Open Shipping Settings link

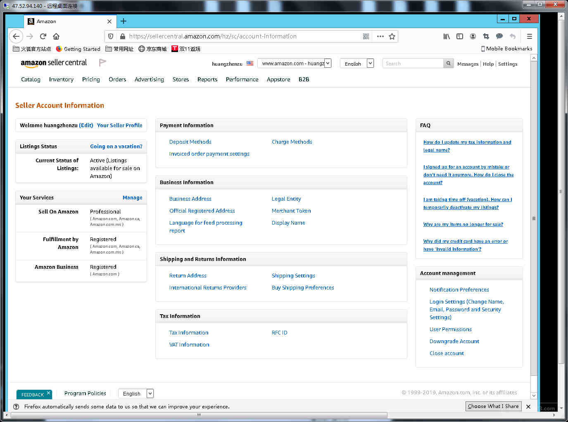click(x=293, y=275)
